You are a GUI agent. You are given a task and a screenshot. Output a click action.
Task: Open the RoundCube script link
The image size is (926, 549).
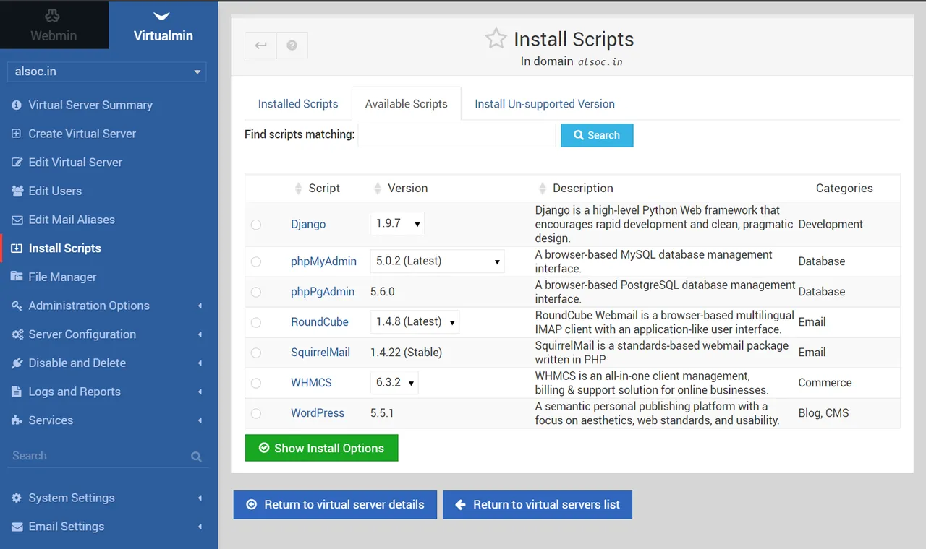(x=320, y=322)
